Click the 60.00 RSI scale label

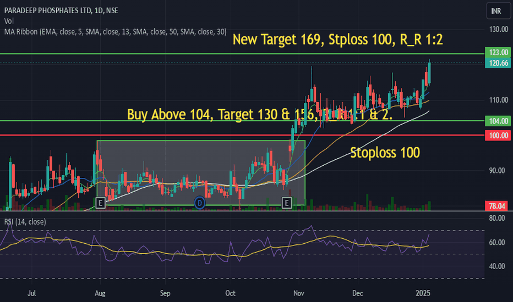click(497, 242)
